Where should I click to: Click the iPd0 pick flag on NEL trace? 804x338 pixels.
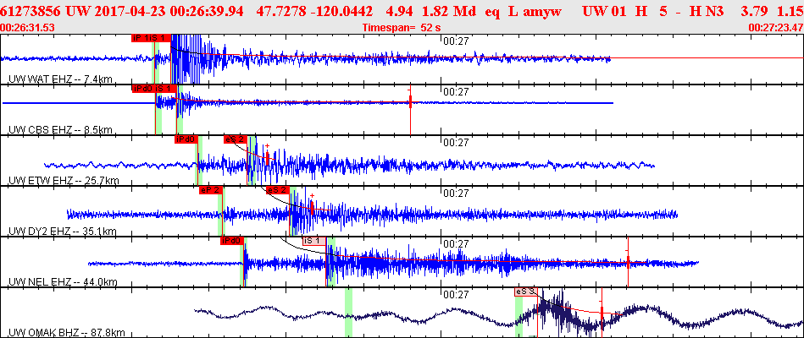point(232,240)
